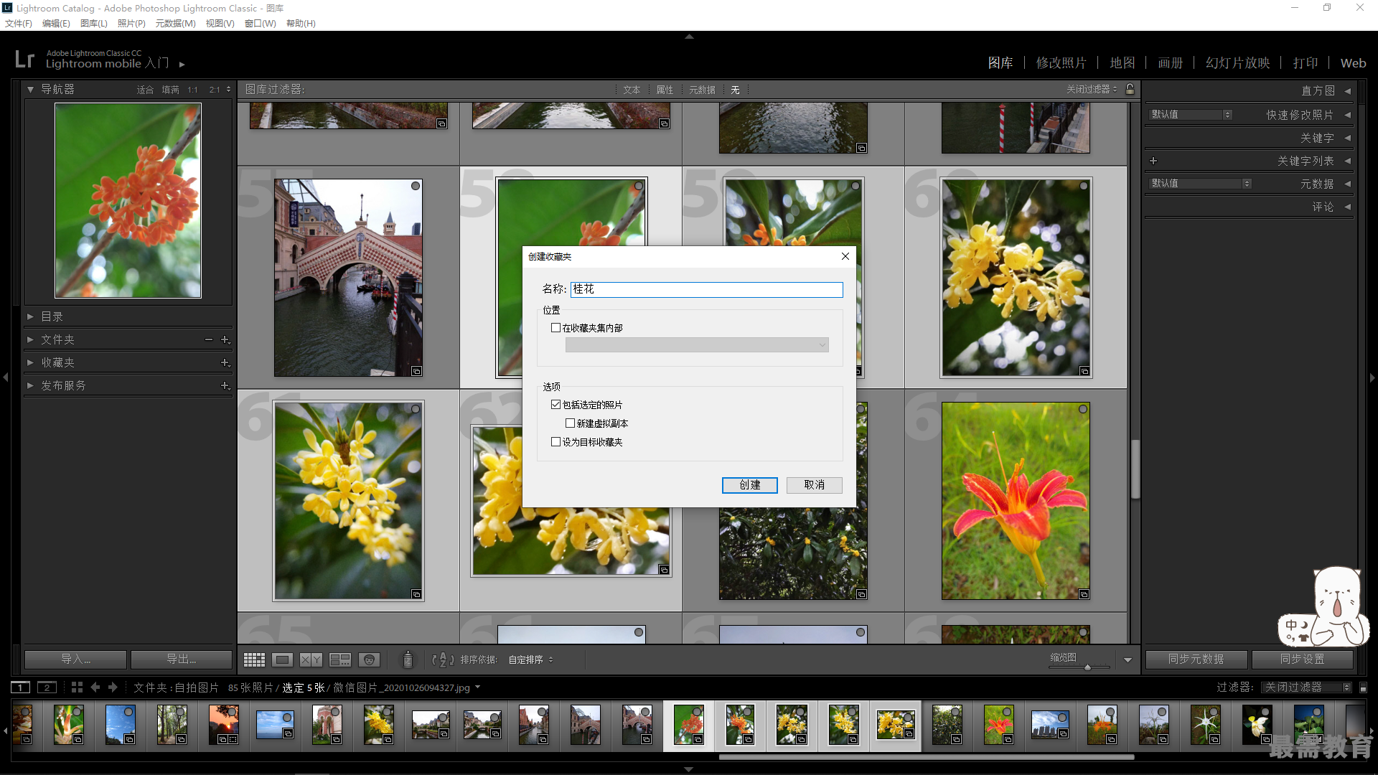Hide the filmstrip bottom arrow
The image size is (1378, 775).
pos(689,769)
